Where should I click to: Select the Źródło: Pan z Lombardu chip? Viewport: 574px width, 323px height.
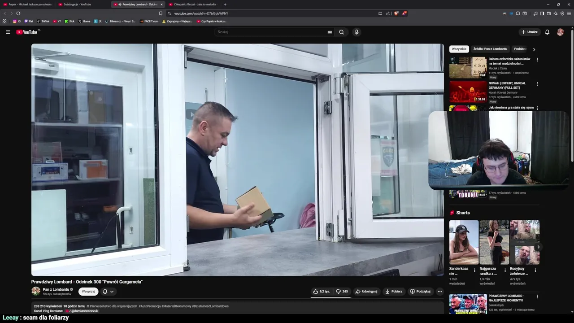click(x=490, y=49)
